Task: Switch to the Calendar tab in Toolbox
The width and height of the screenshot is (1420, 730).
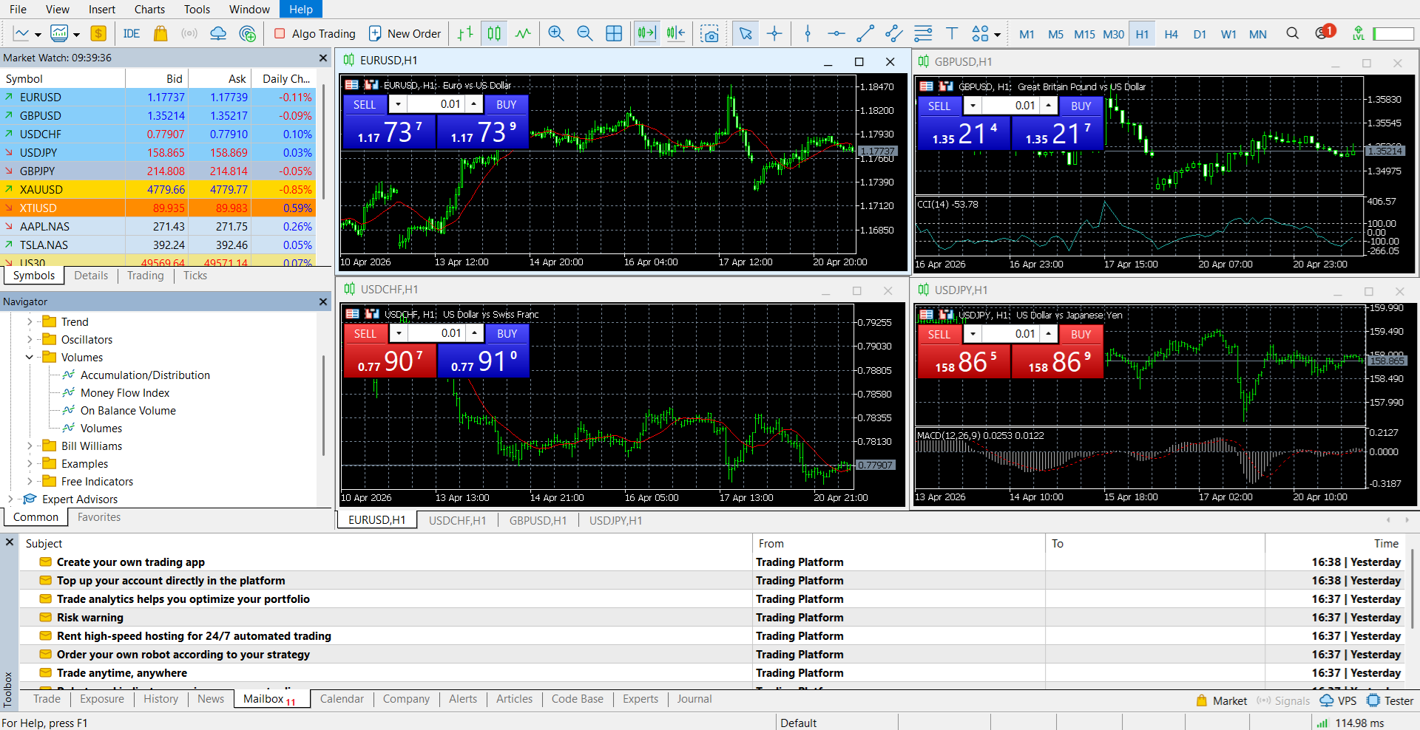Action: pos(342,699)
